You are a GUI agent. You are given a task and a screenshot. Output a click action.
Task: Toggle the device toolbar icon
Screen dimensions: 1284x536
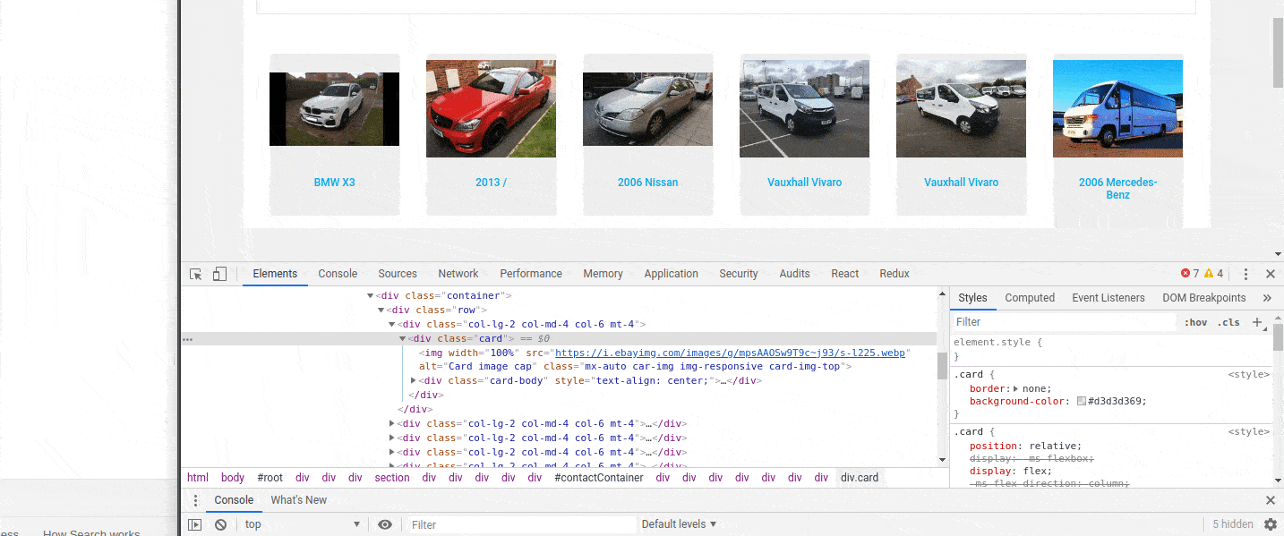pyautogui.click(x=219, y=273)
